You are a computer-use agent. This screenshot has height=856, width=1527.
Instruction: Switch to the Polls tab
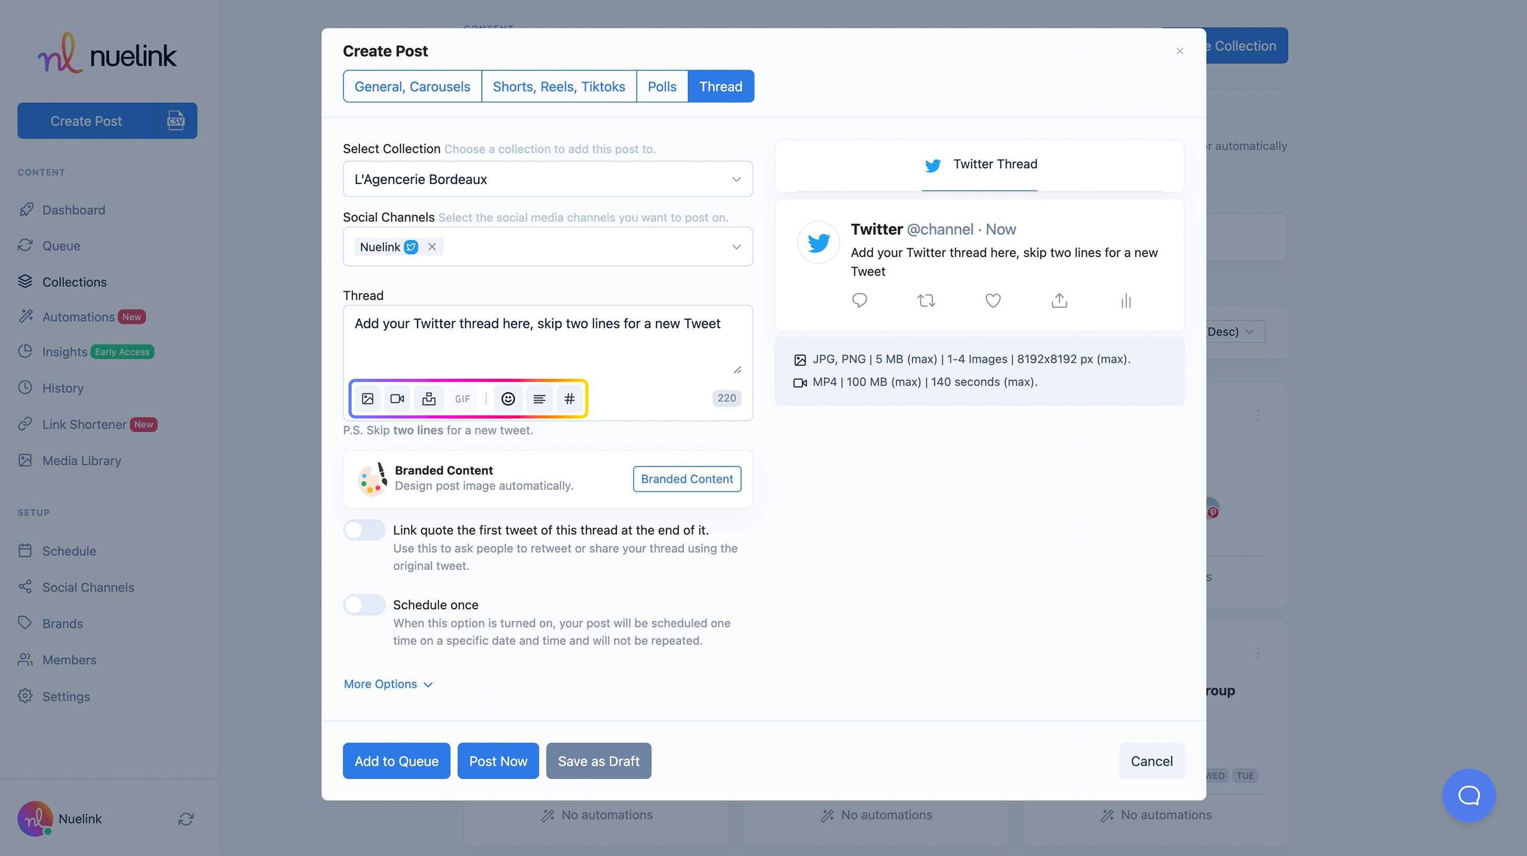pyautogui.click(x=661, y=86)
